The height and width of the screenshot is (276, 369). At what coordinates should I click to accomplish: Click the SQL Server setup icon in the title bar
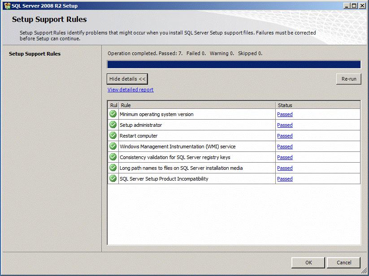tap(6, 5)
